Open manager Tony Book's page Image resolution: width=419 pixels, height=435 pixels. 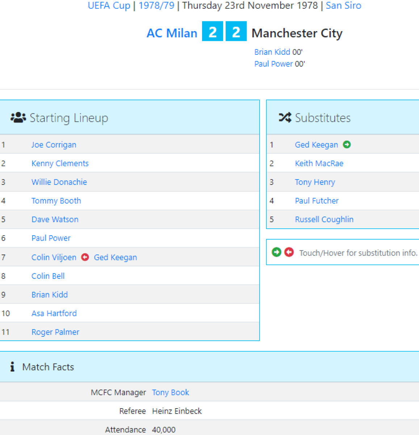pyautogui.click(x=170, y=392)
